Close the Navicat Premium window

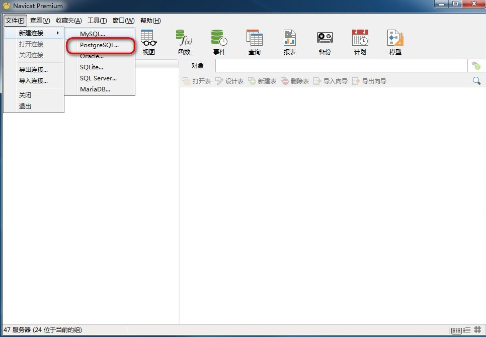coord(474,4)
